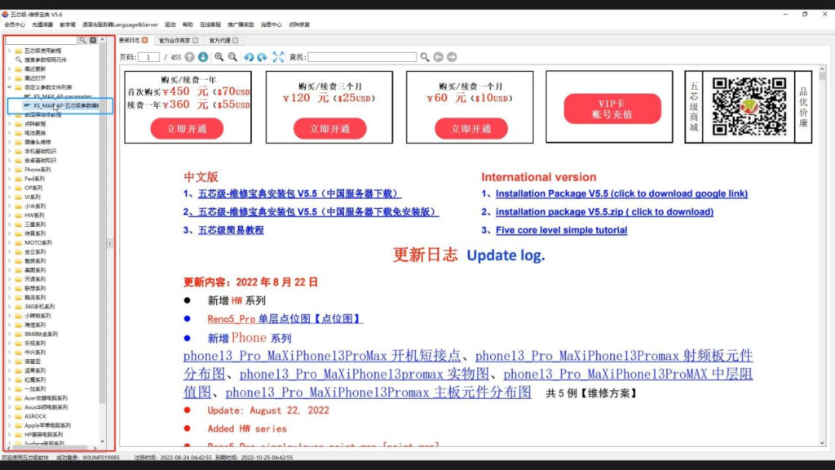Click the app logo in the title bar
Viewport: 835px width, 470px height.
[6, 15]
